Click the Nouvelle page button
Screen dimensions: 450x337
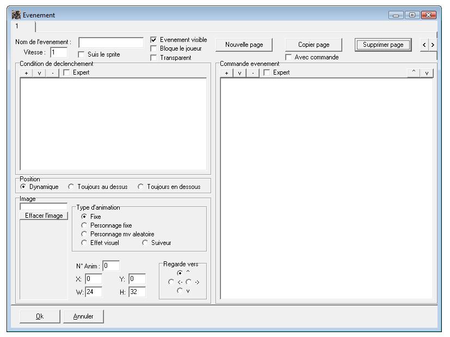pyautogui.click(x=244, y=45)
